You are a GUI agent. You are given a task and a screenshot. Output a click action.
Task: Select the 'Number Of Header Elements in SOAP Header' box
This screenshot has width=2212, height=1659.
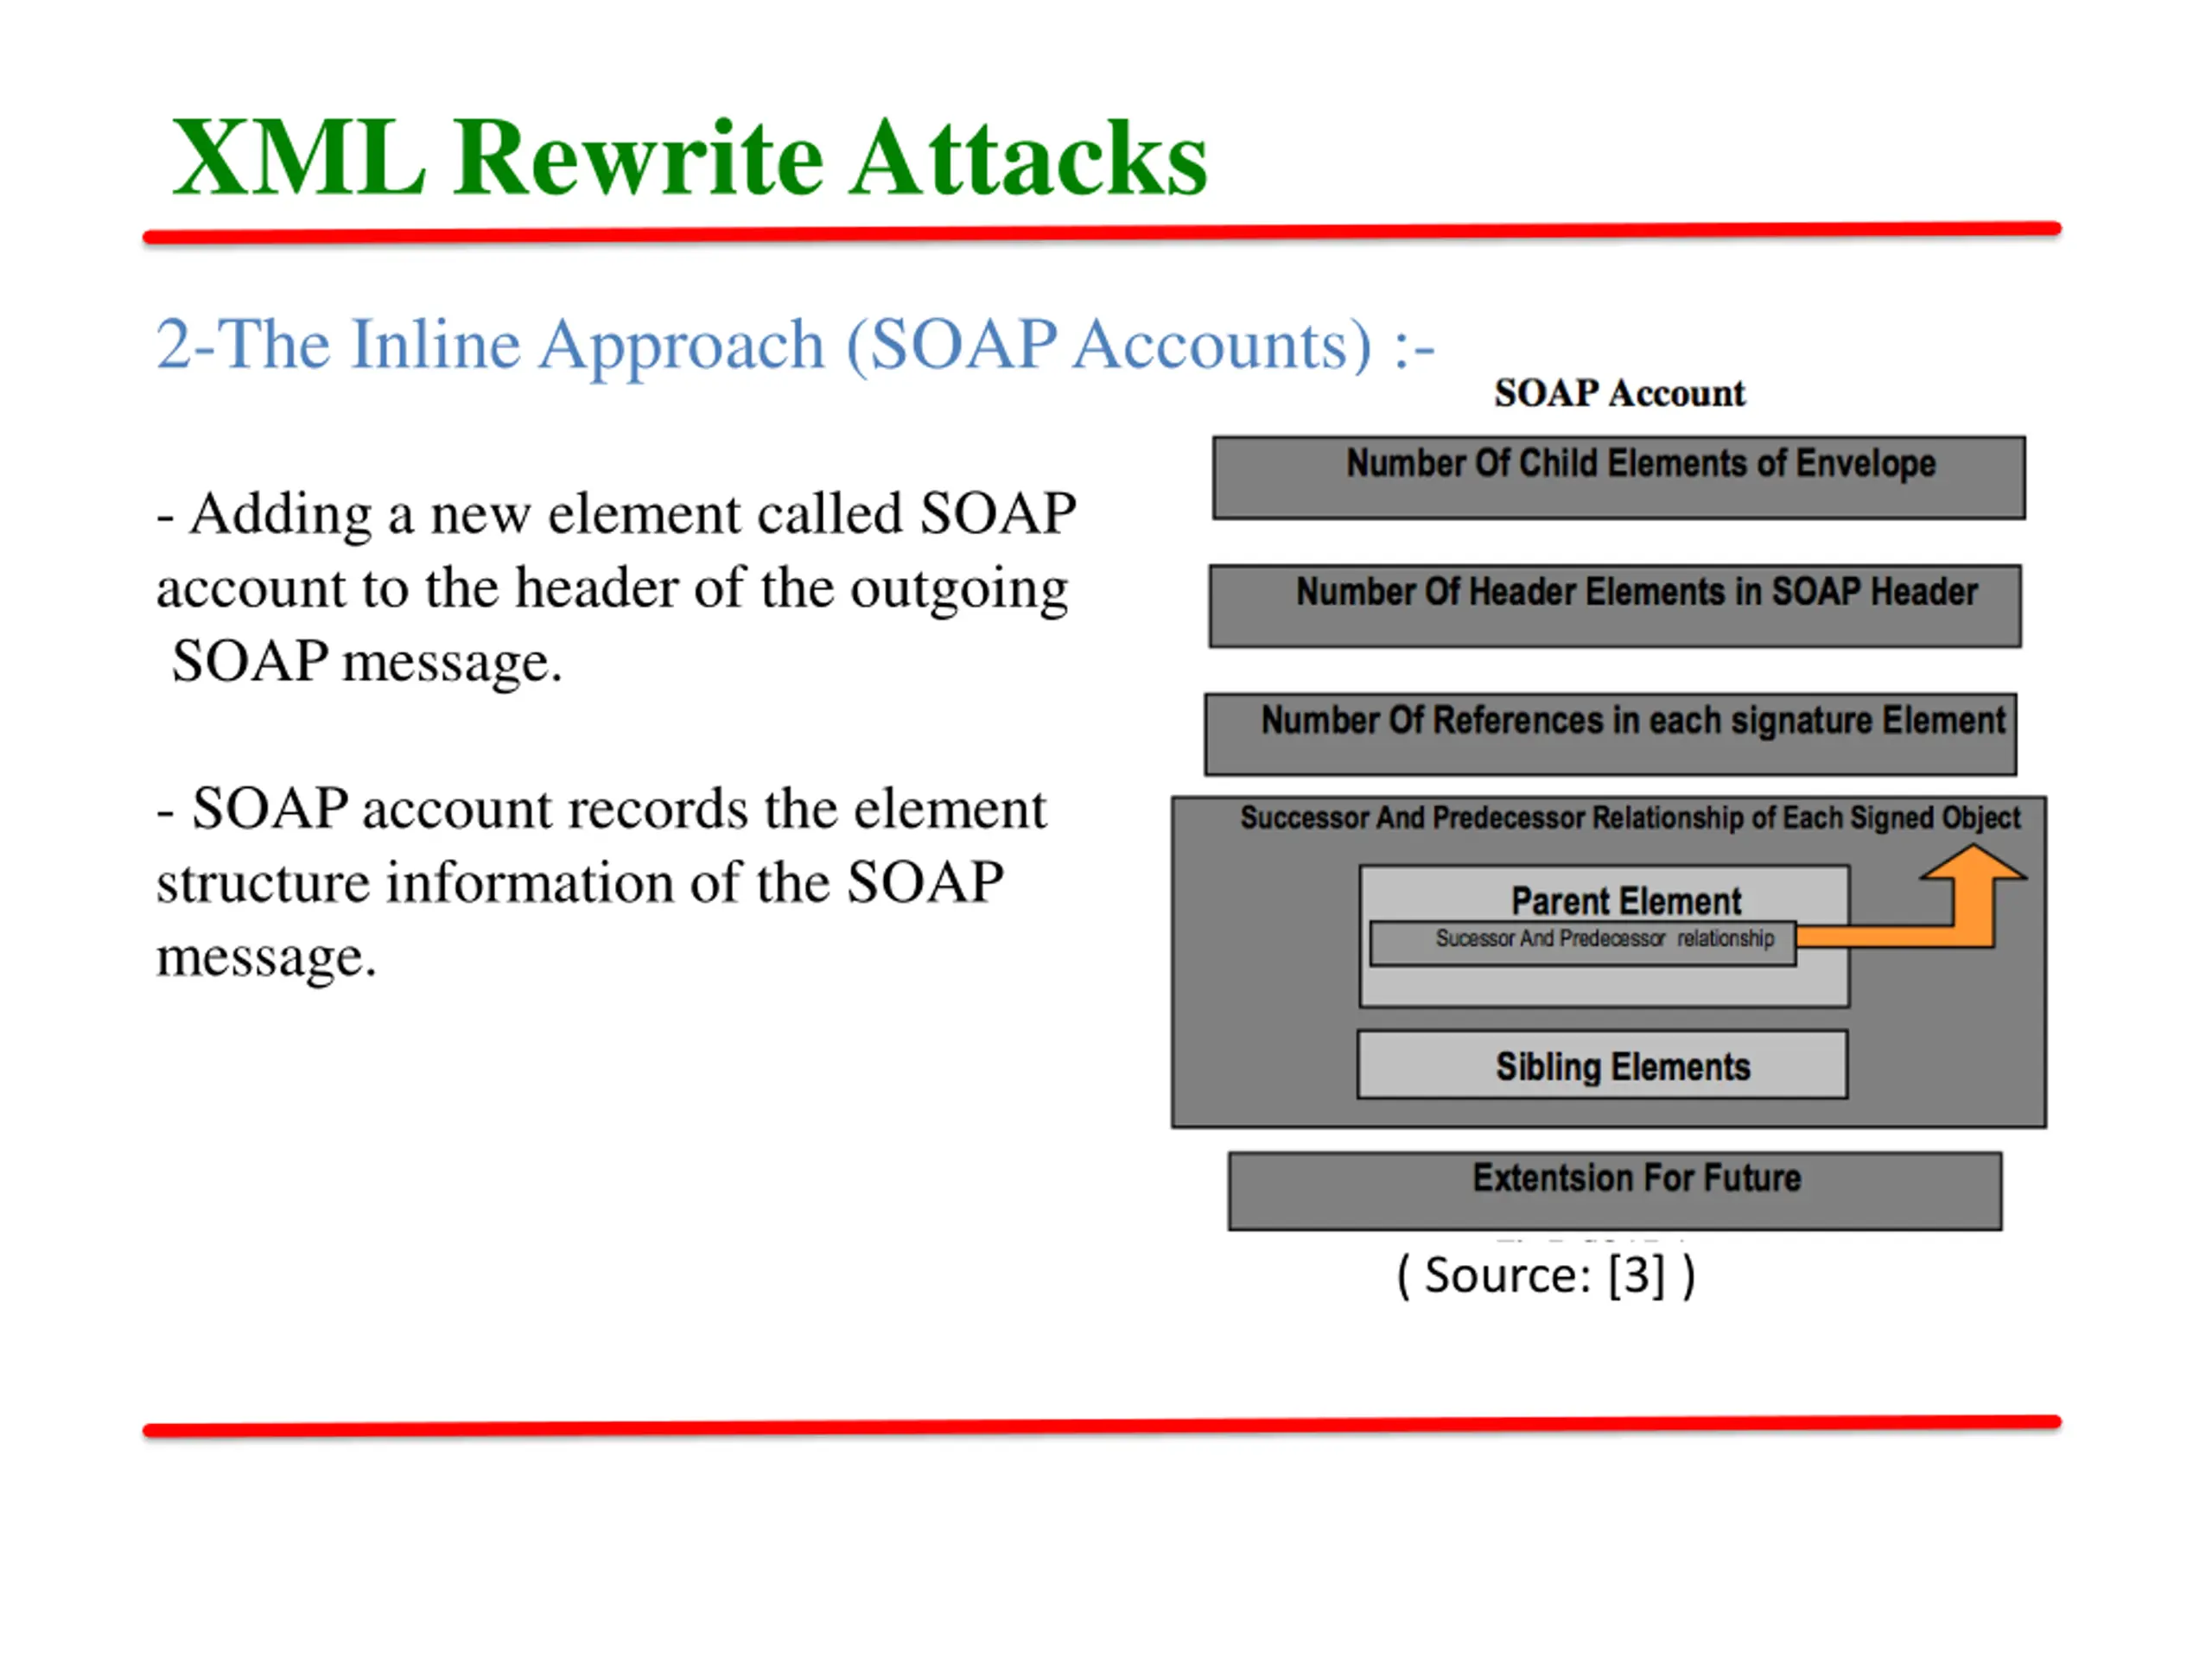tap(1614, 606)
